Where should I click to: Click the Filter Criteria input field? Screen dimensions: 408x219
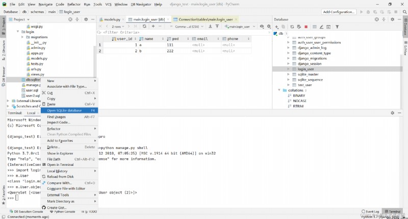pos(184,32)
